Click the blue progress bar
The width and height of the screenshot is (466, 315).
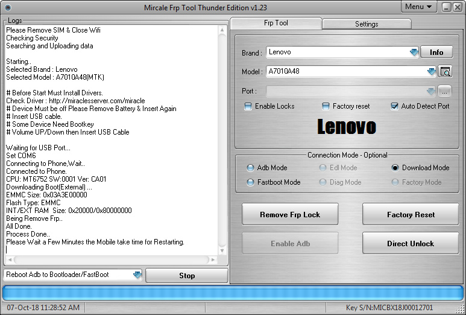233,293
